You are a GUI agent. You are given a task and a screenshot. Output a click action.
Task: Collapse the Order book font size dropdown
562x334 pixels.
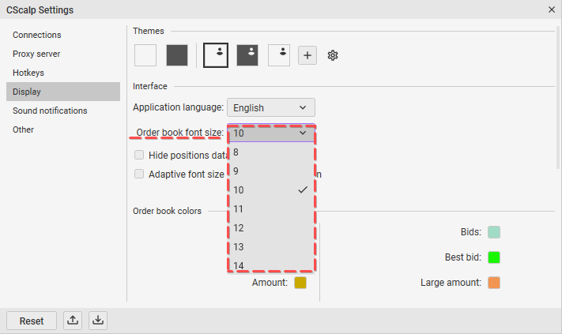(271, 133)
